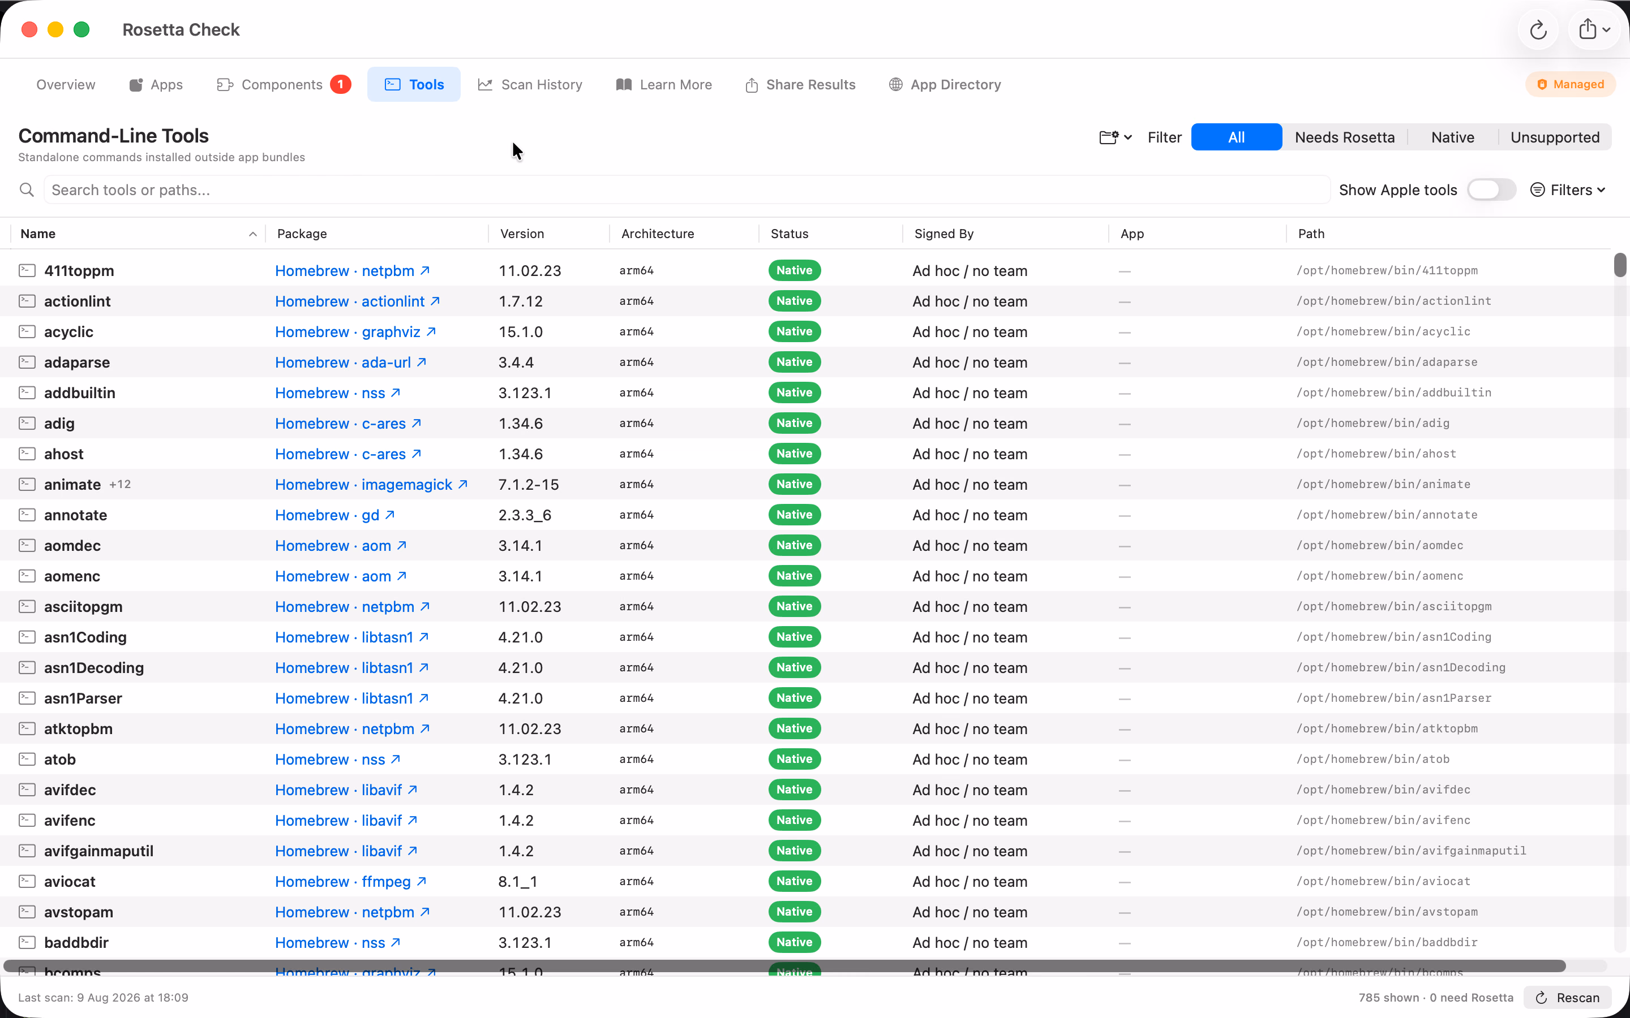Image resolution: width=1630 pixels, height=1018 pixels.
Task: Click the terminal icon for 411toppm
Action: (27, 271)
